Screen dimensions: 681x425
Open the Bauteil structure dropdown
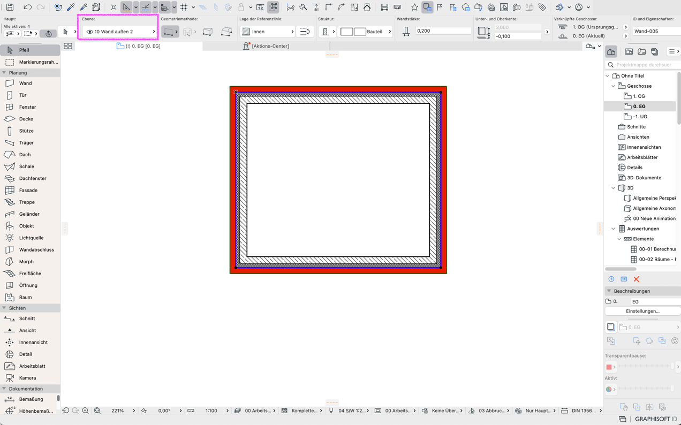pyautogui.click(x=365, y=32)
